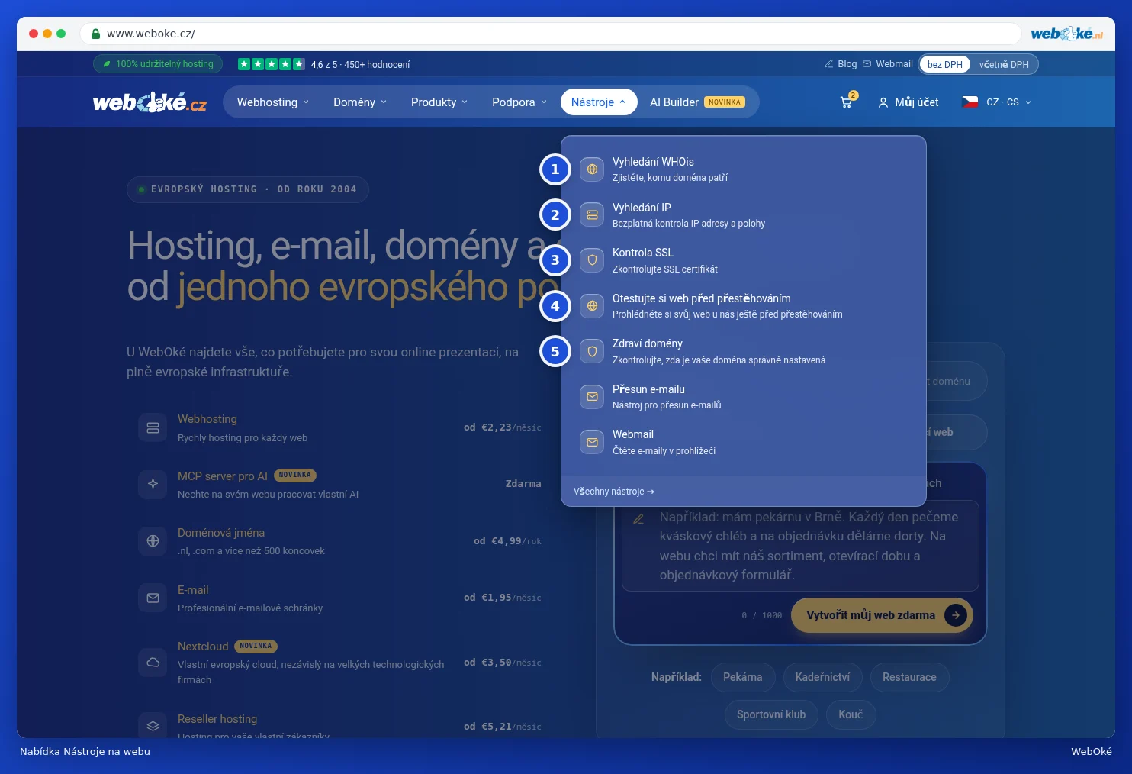1132x774 pixels.
Task: Click the WebOké.cz logo
Action: pyautogui.click(x=150, y=102)
